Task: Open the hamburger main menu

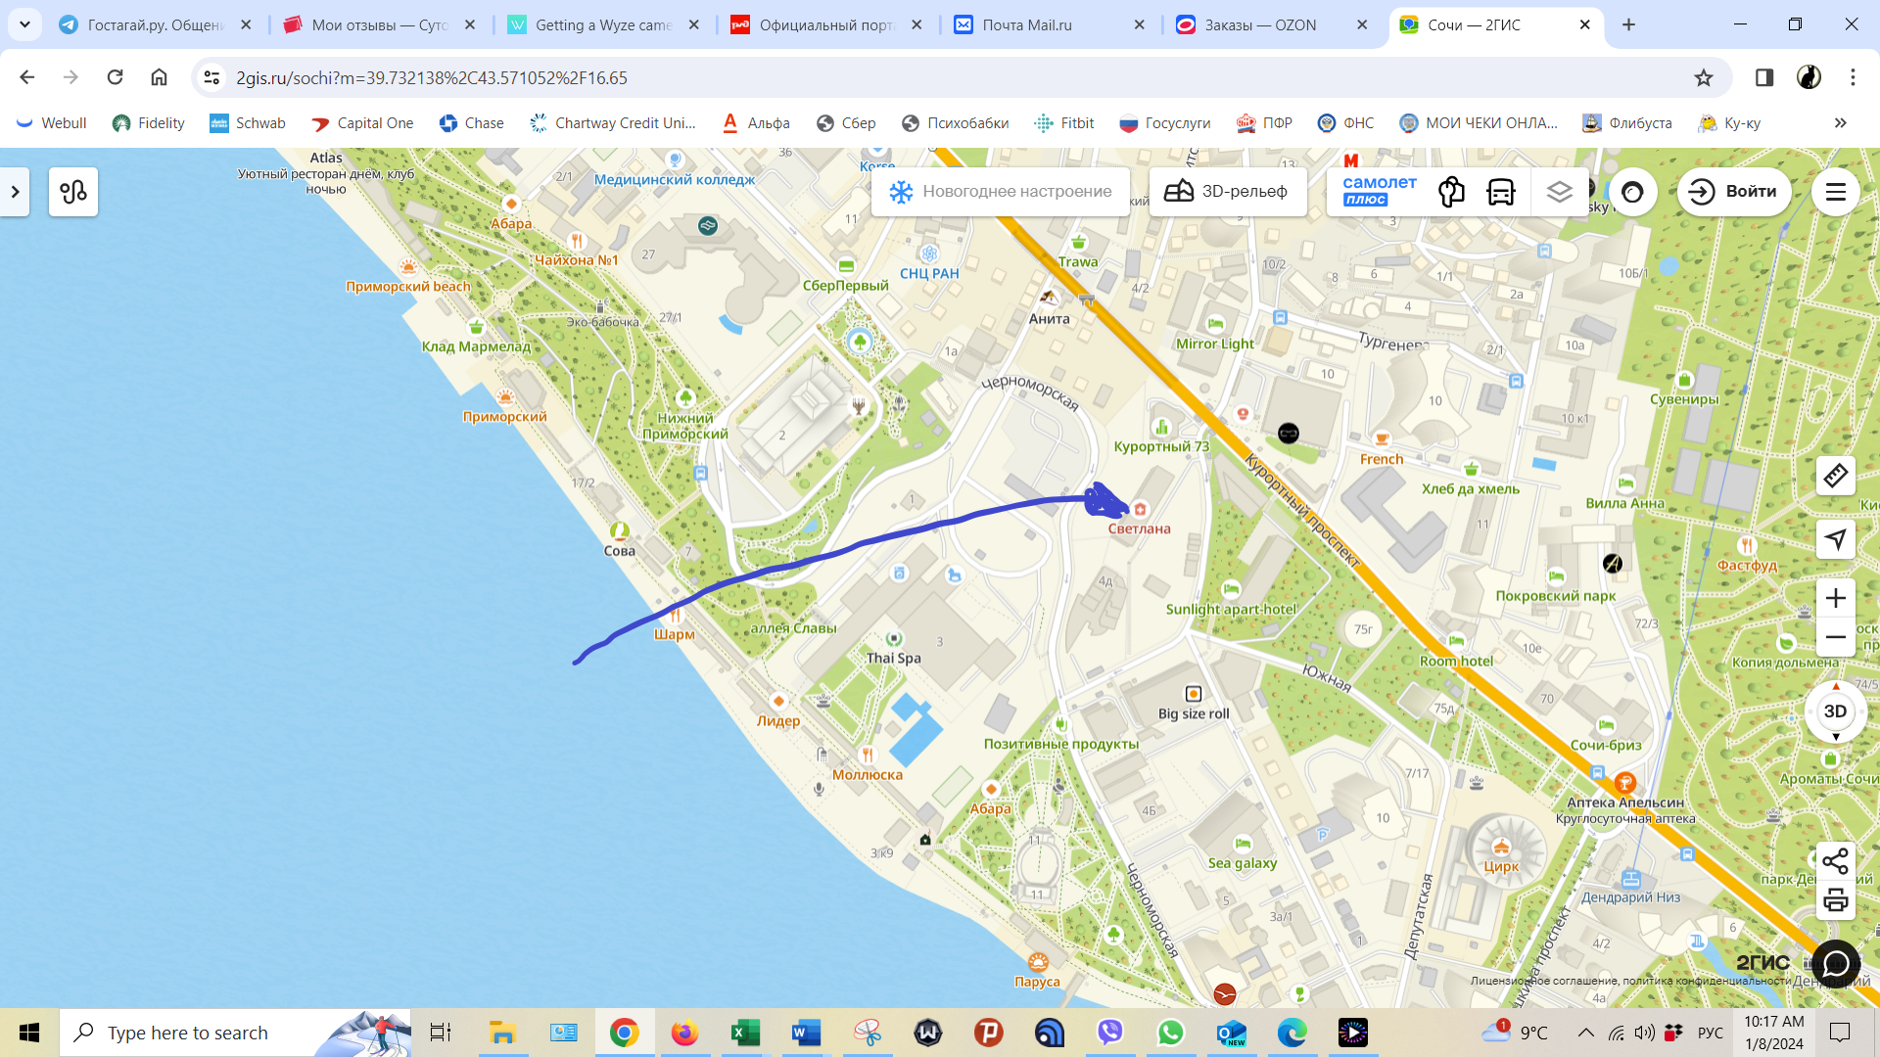Action: tap(1835, 192)
